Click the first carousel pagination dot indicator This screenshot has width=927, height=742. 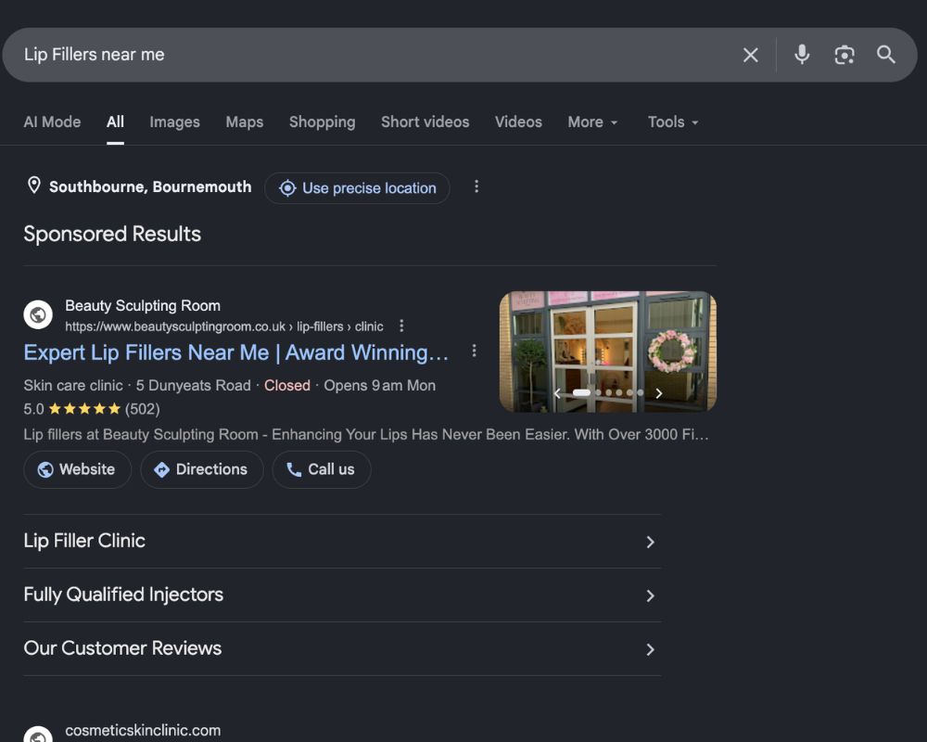pos(581,393)
